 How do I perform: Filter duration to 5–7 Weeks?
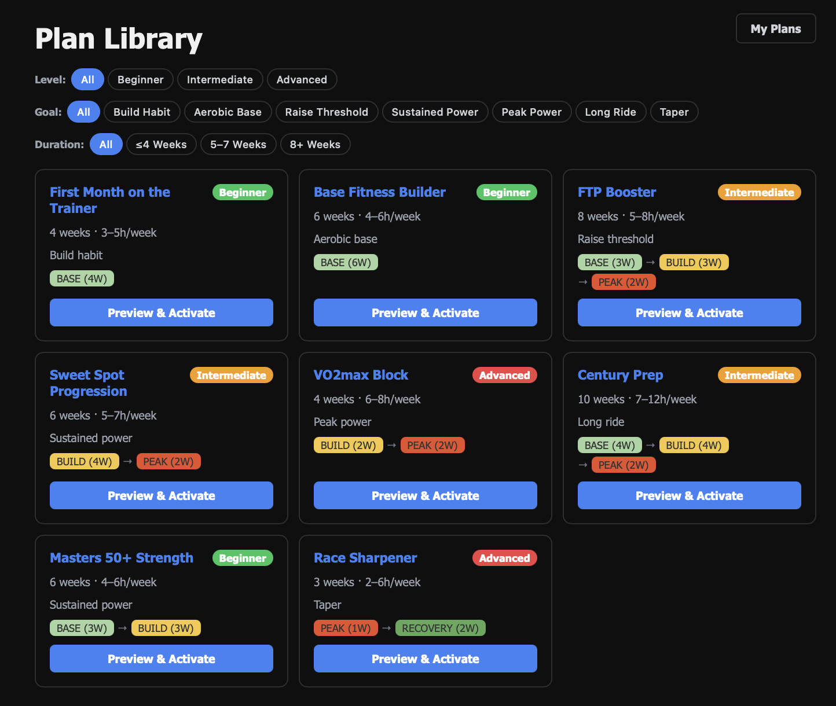pyautogui.click(x=238, y=144)
